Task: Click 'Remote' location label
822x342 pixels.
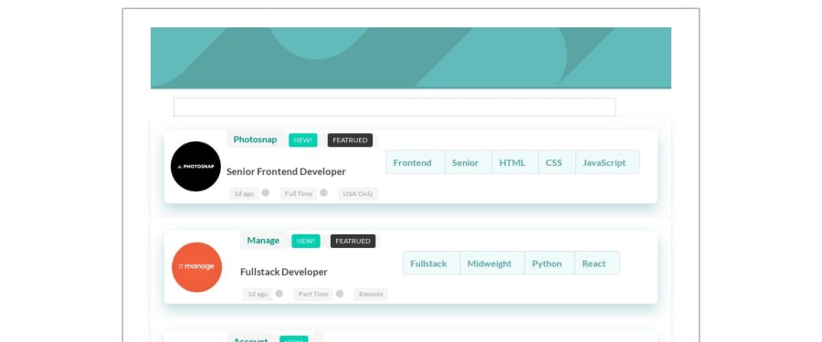Action: [x=371, y=295]
